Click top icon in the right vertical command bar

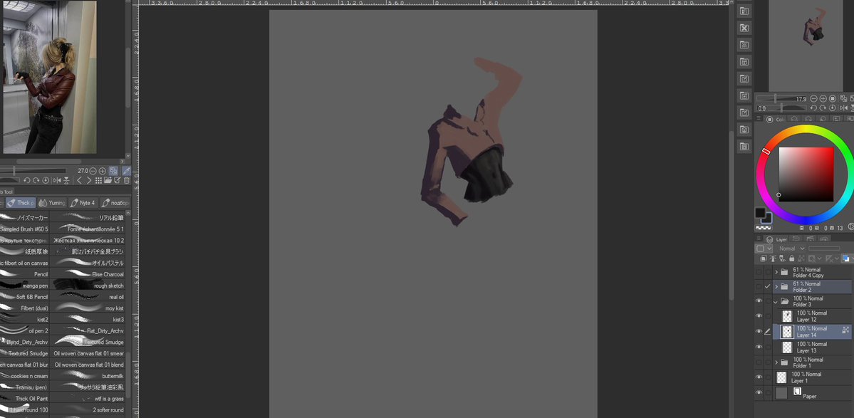744,11
